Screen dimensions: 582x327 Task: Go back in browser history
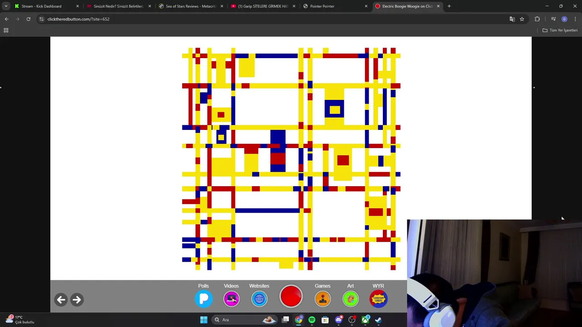(x=6, y=19)
